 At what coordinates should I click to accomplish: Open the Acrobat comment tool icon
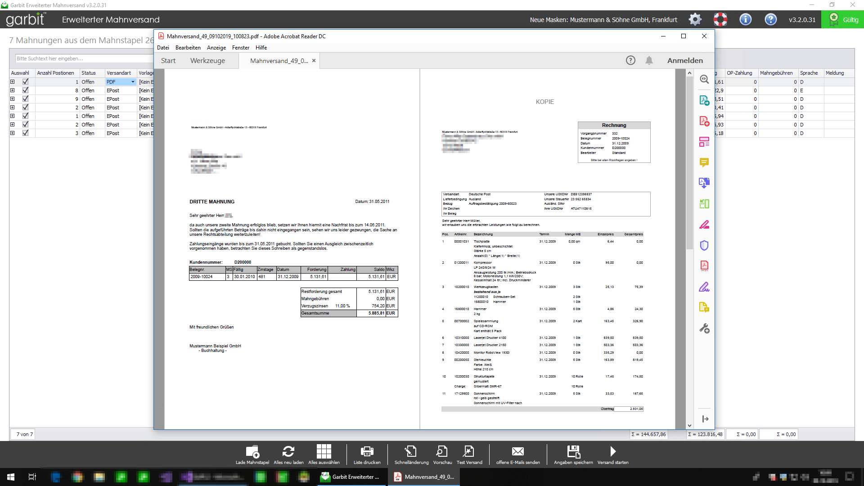[x=704, y=162]
